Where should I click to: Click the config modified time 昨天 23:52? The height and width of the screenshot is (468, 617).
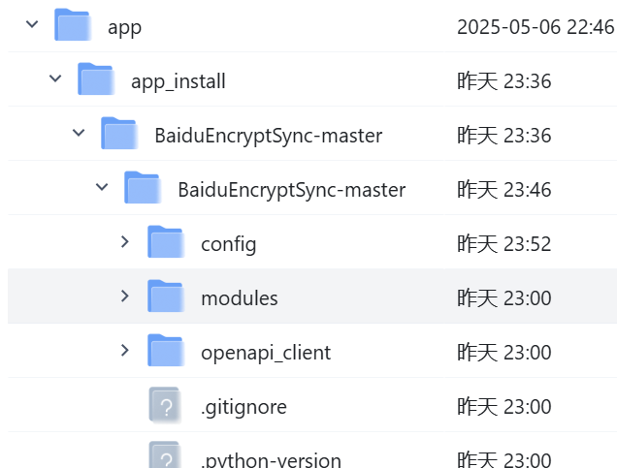pyautogui.click(x=503, y=244)
